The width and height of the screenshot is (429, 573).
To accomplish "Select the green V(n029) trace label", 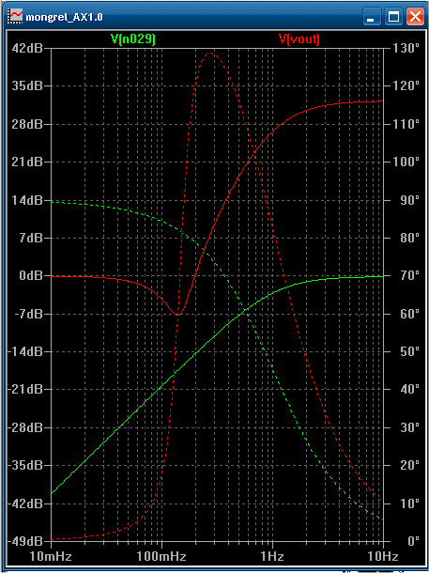I will coord(133,39).
